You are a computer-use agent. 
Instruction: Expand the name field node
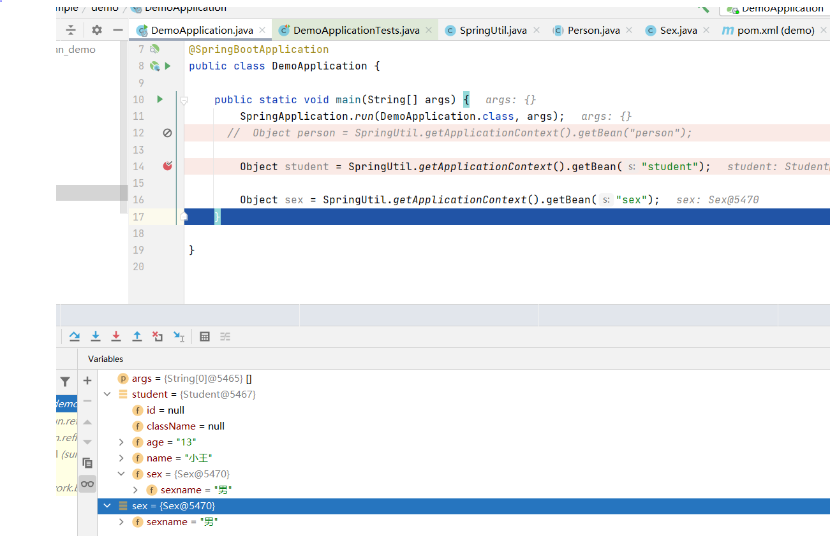[x=121, y=458]
